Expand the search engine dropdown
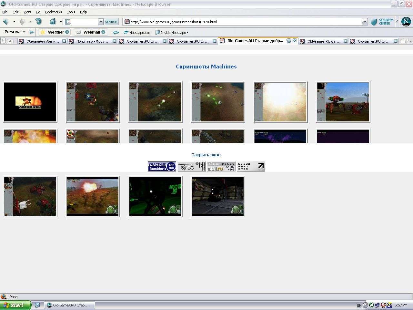This screenshot has height=310, width=413. (101, 22)
